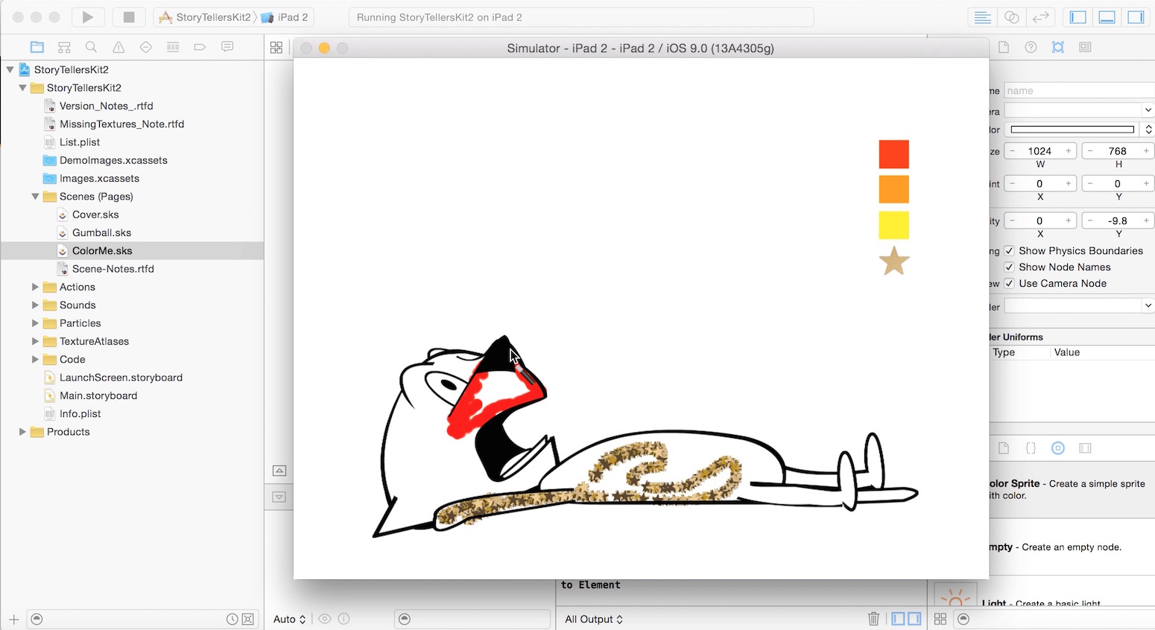1155x630 pixels.
Task: Collapse the Scenes (Pages) folder
Action: point(35,197)
